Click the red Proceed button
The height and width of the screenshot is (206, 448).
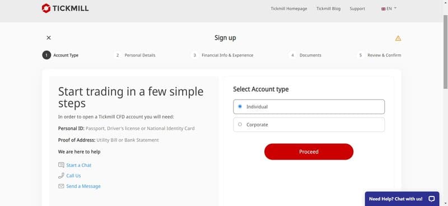[309, 152]
